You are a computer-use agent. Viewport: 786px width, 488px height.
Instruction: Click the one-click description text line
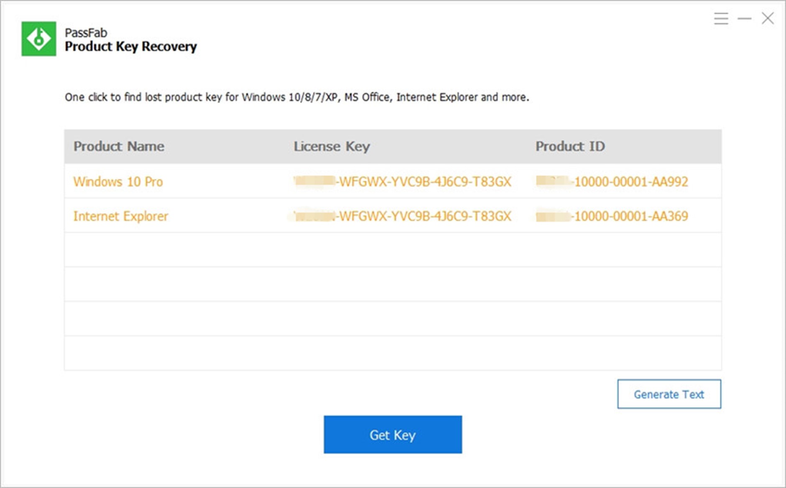click(x=296, y=97)
